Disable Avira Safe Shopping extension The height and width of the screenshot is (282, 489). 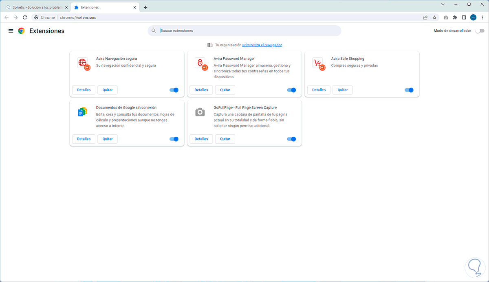pos(409,90)
